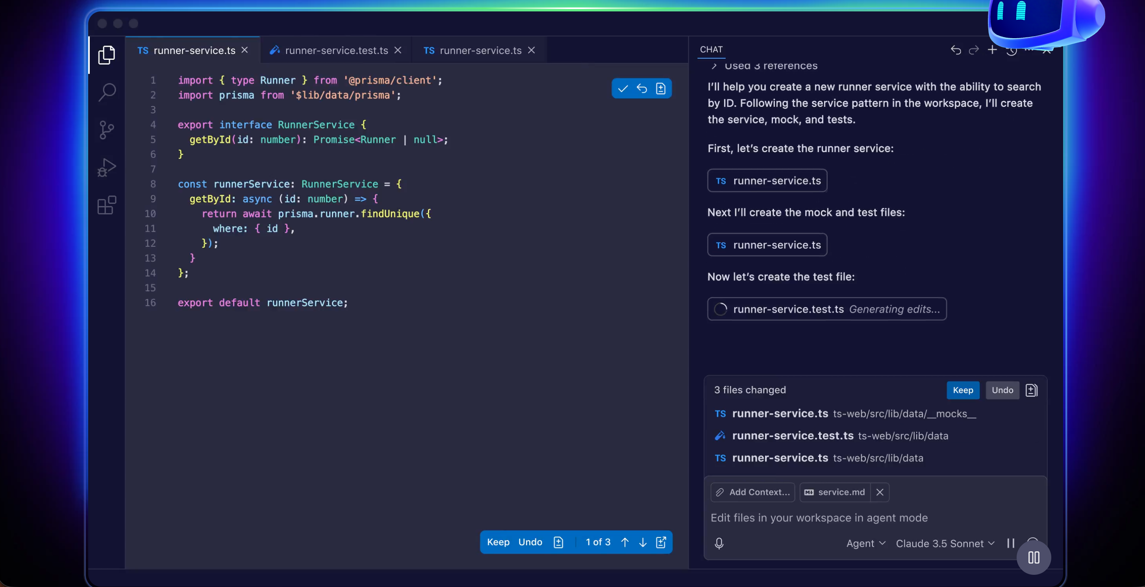This screenshot has width=1145, height=587.
Task: Switch to the second runner-service.ts tab
Action: [478, 50]
